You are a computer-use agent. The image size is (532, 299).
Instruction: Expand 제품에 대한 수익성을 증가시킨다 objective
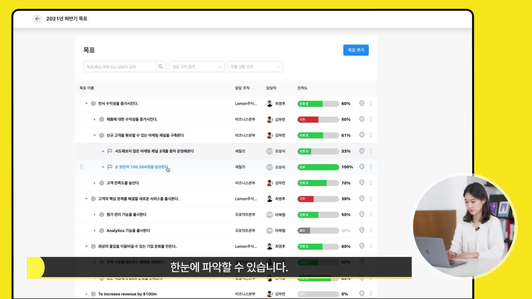coord(94,119)
